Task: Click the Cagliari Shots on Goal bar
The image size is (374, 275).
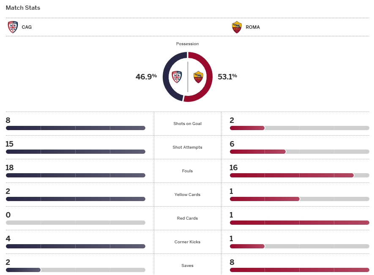Action: click(x=76, y=128)
